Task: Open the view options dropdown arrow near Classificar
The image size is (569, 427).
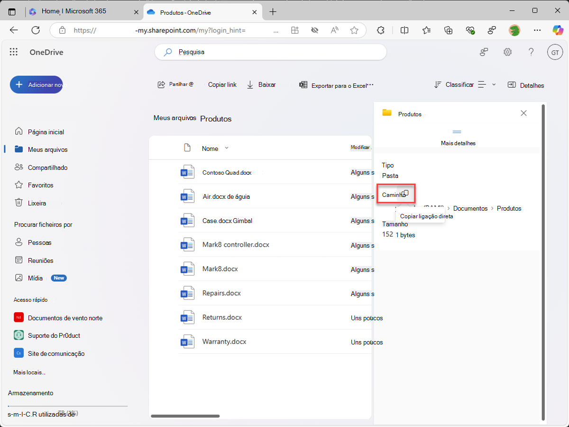Action: point(494,84)
